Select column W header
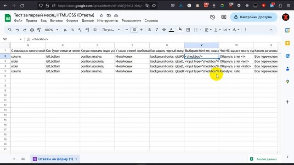Image resolution: width=294 pixels, height=165 pixels. [x=236, y=45]
